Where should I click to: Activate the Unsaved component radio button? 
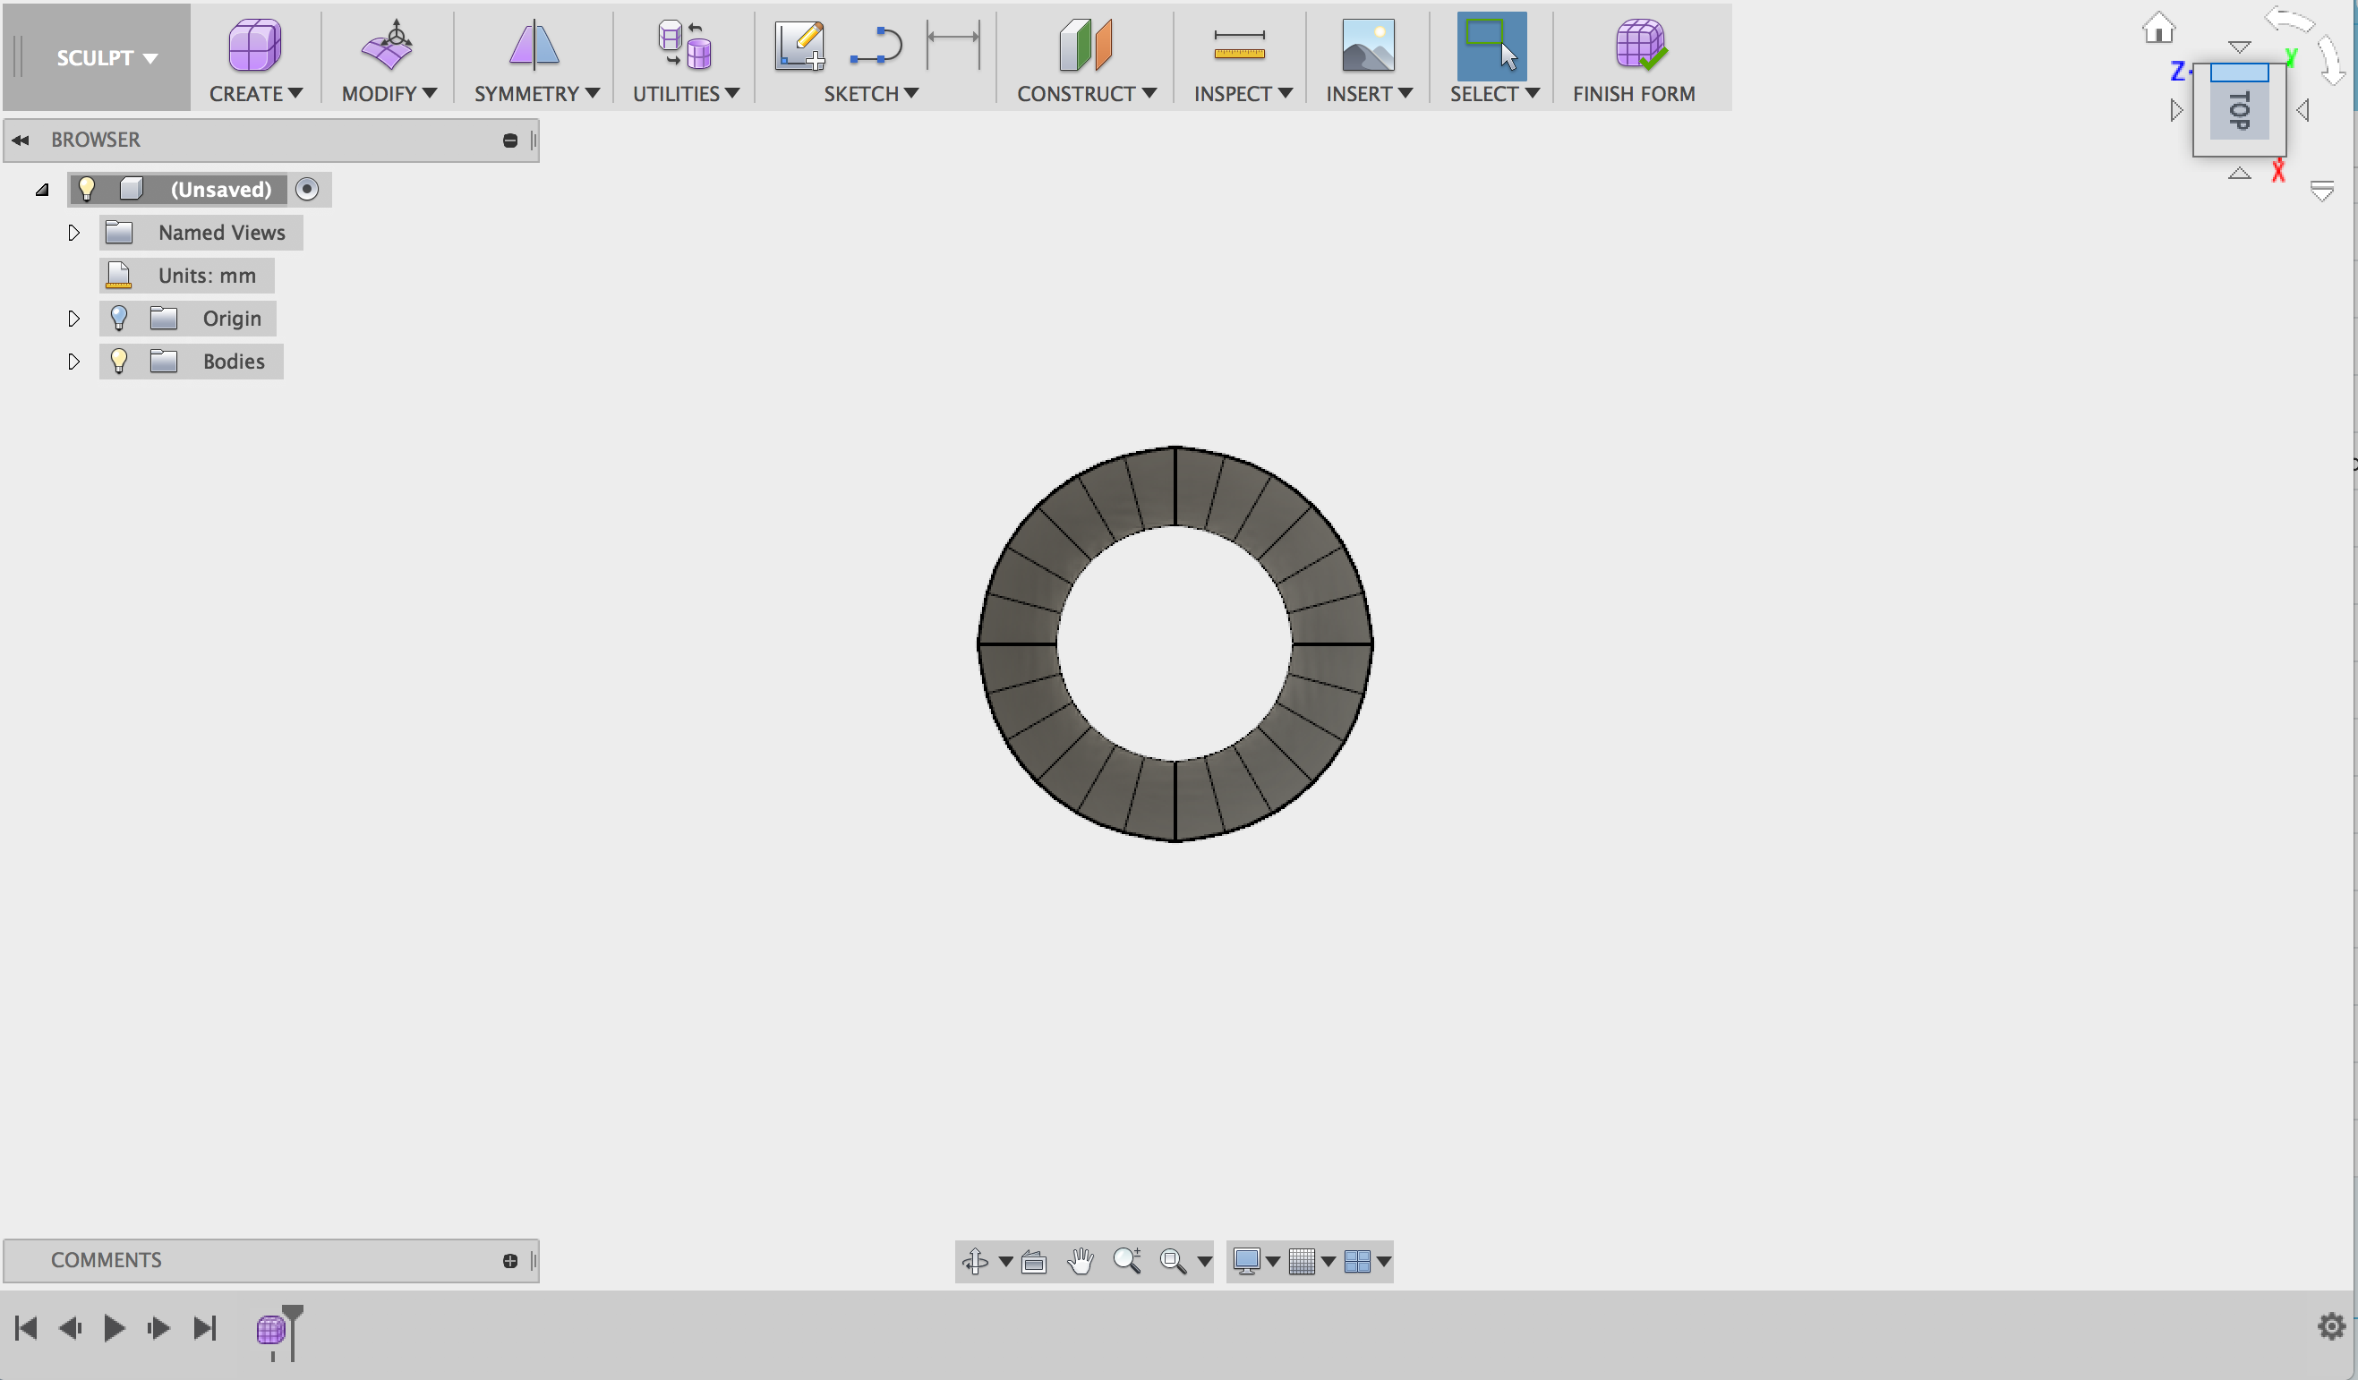[x=307, y=189]
